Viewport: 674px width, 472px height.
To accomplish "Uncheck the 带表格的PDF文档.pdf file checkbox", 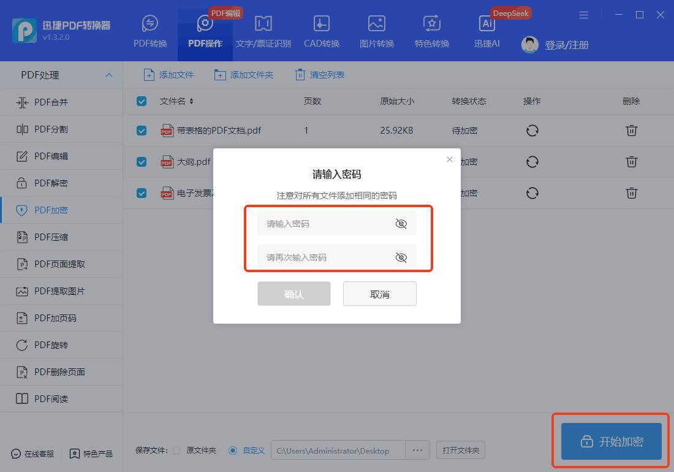I will tap(142, 131).
